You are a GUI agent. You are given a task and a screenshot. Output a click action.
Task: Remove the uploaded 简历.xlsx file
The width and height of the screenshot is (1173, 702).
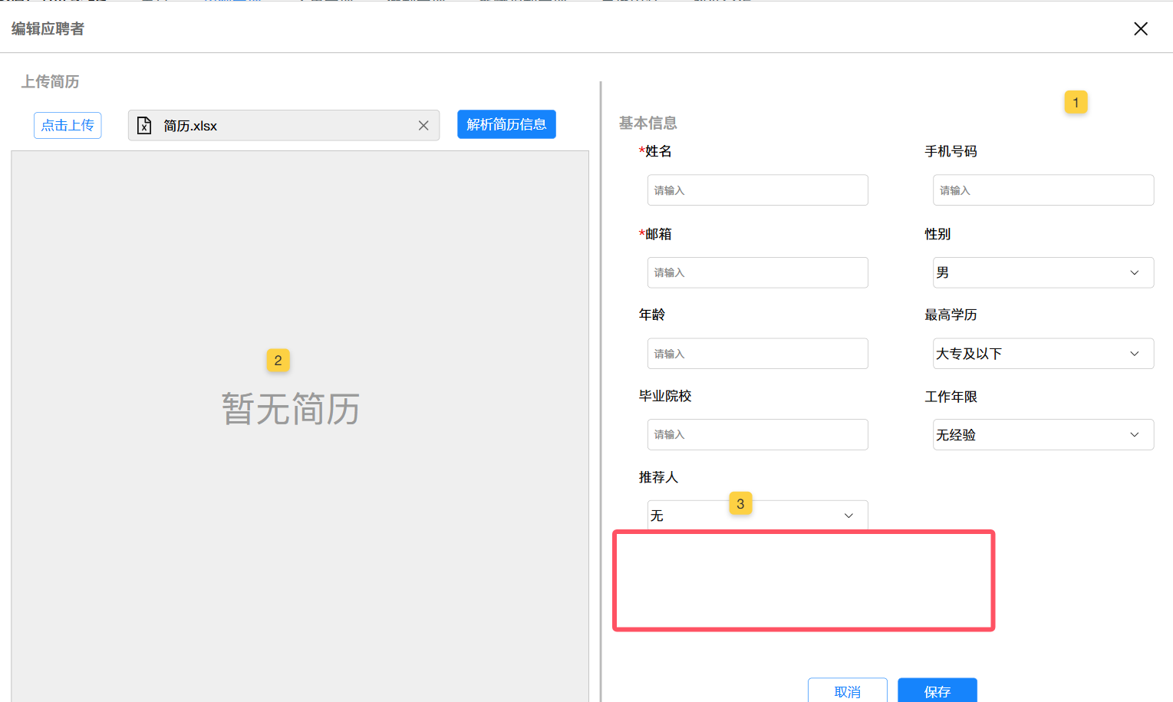pos(423,126)
